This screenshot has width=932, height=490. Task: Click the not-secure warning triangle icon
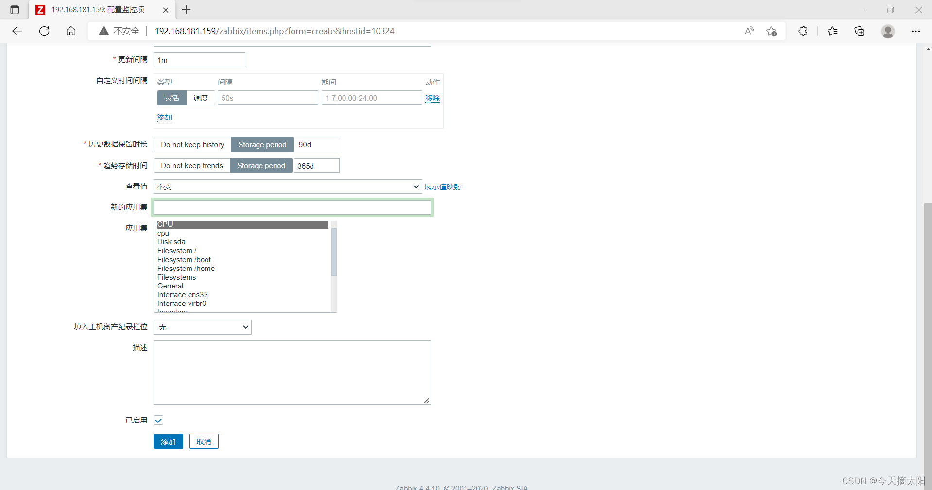tap(104, 31)
